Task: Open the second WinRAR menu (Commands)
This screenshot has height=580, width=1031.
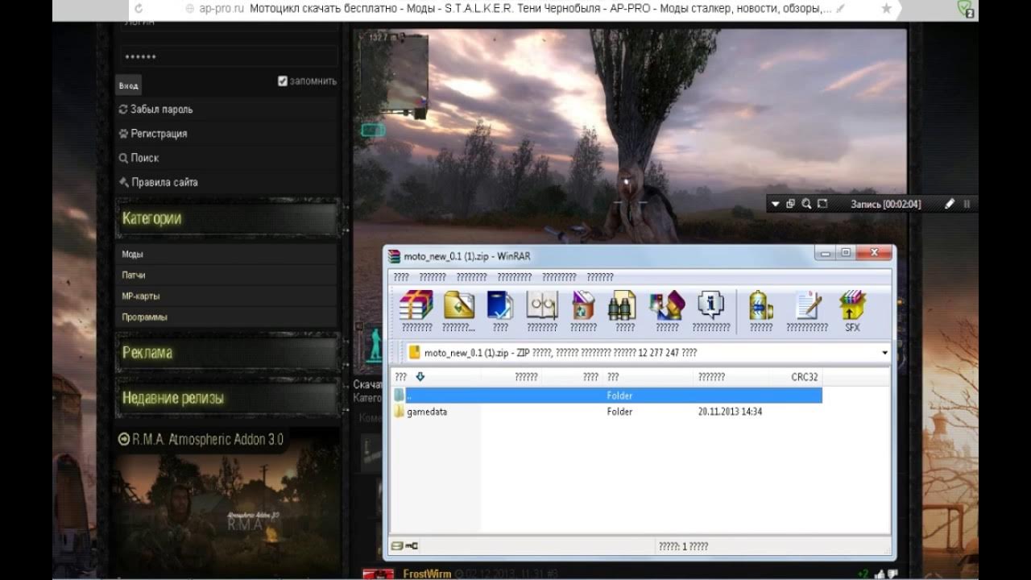Action: tap(433, 277)
